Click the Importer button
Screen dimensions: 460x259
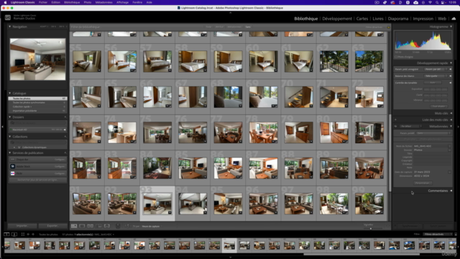22,226
